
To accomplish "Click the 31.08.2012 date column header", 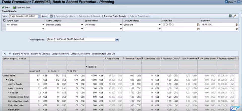I will (35, 71).
